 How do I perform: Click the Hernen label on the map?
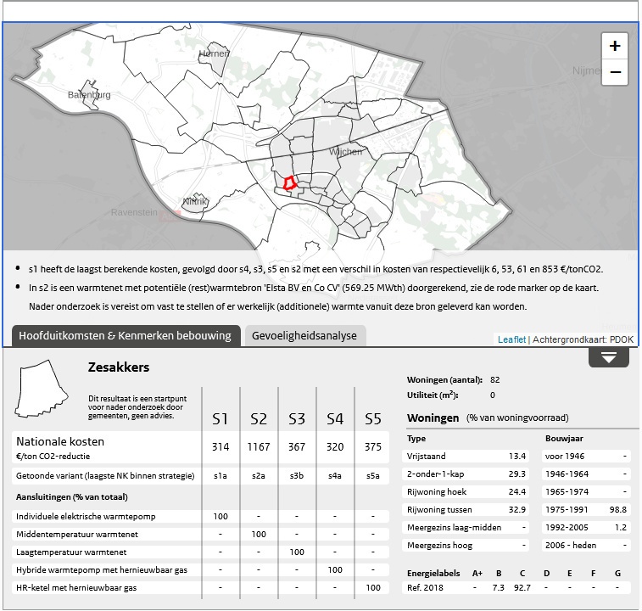(214, 53)
